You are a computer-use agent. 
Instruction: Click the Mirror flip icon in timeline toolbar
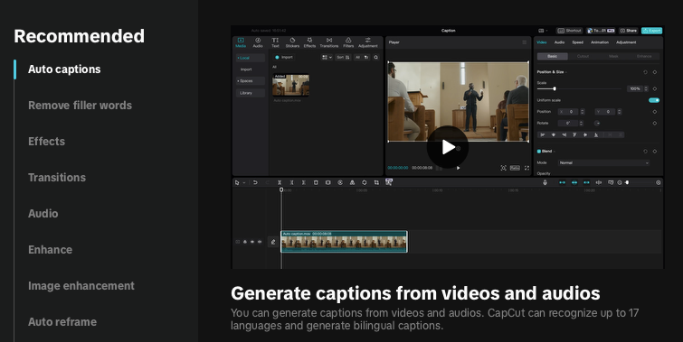352,182
